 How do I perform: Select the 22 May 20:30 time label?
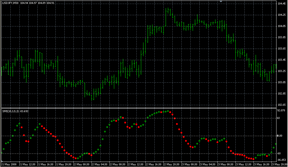click(x=172, y=164)
